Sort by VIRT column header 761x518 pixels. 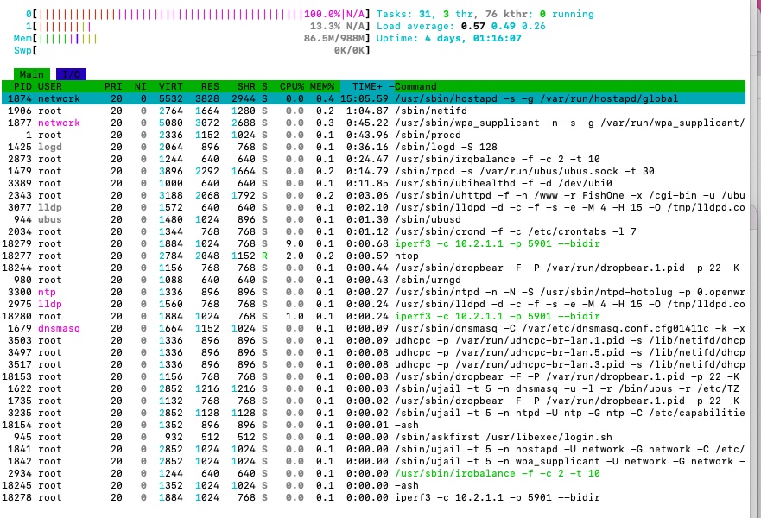click(171, 86)
